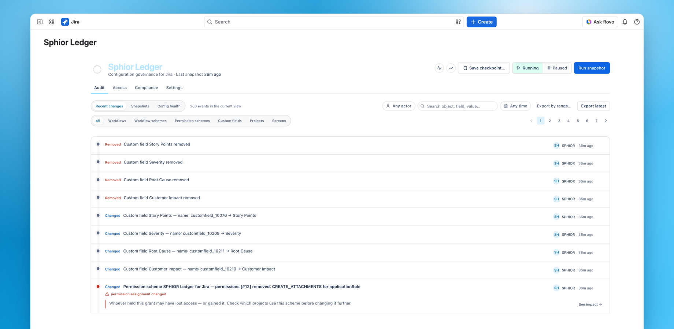The height and width of the screenshot is (329, 674).
Task: Click the activity pulse icon
Action: pyautogui.click(x=439, y=68)
